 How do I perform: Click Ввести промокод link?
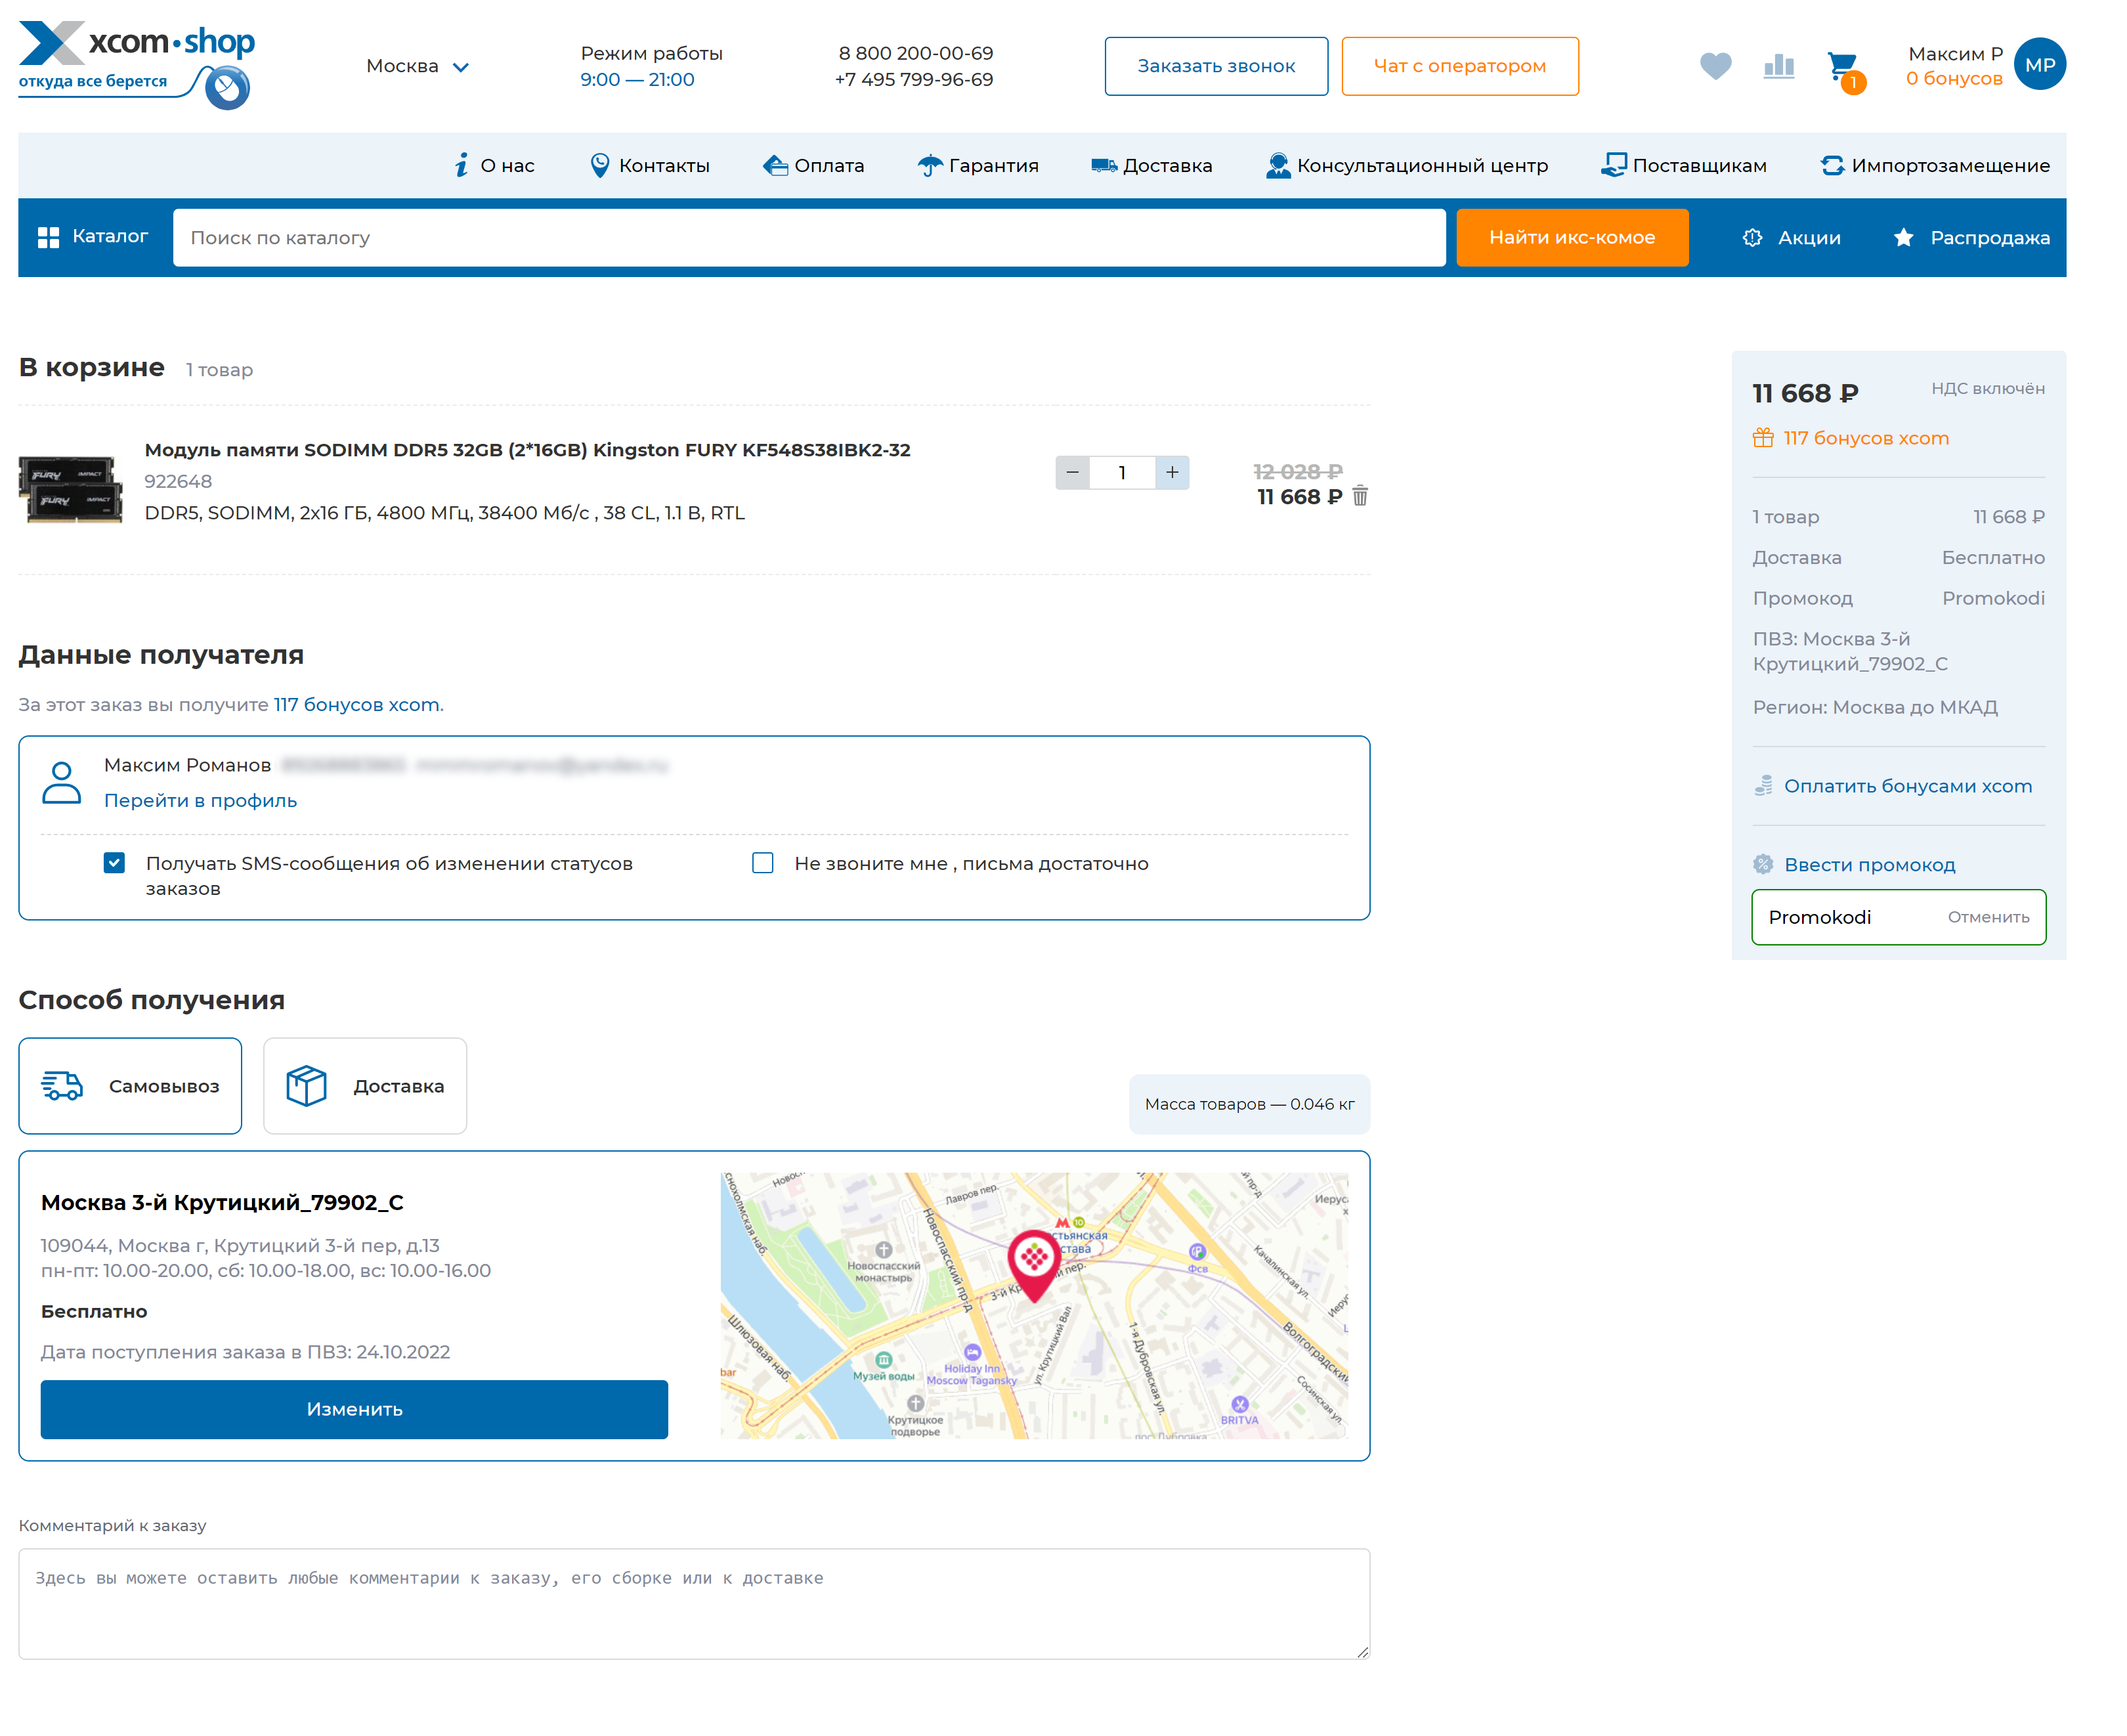[1854, 865]
